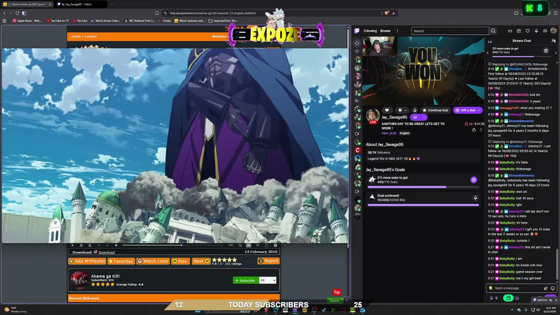Expand purple squad dropdown beside channel name
The height and width of the screenshot is (315, 560).
[x=424, y=117]
